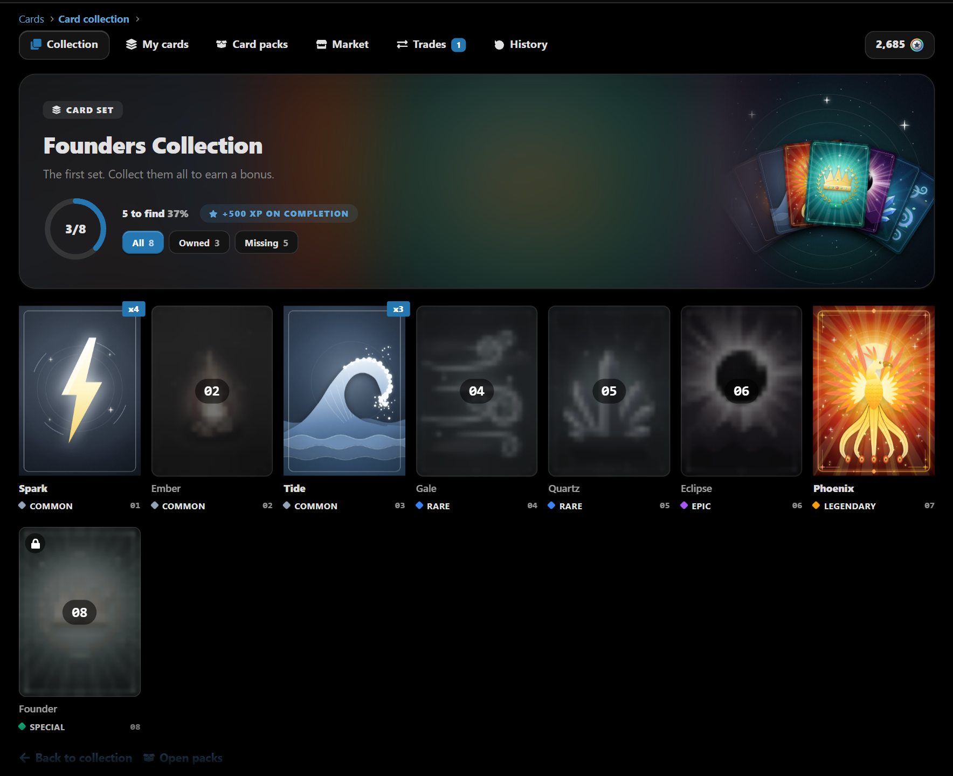Image resolution: width=953 pixels, height=776 pixels.
Task: Click the CARD SET label chip
Action: (82, 110)
